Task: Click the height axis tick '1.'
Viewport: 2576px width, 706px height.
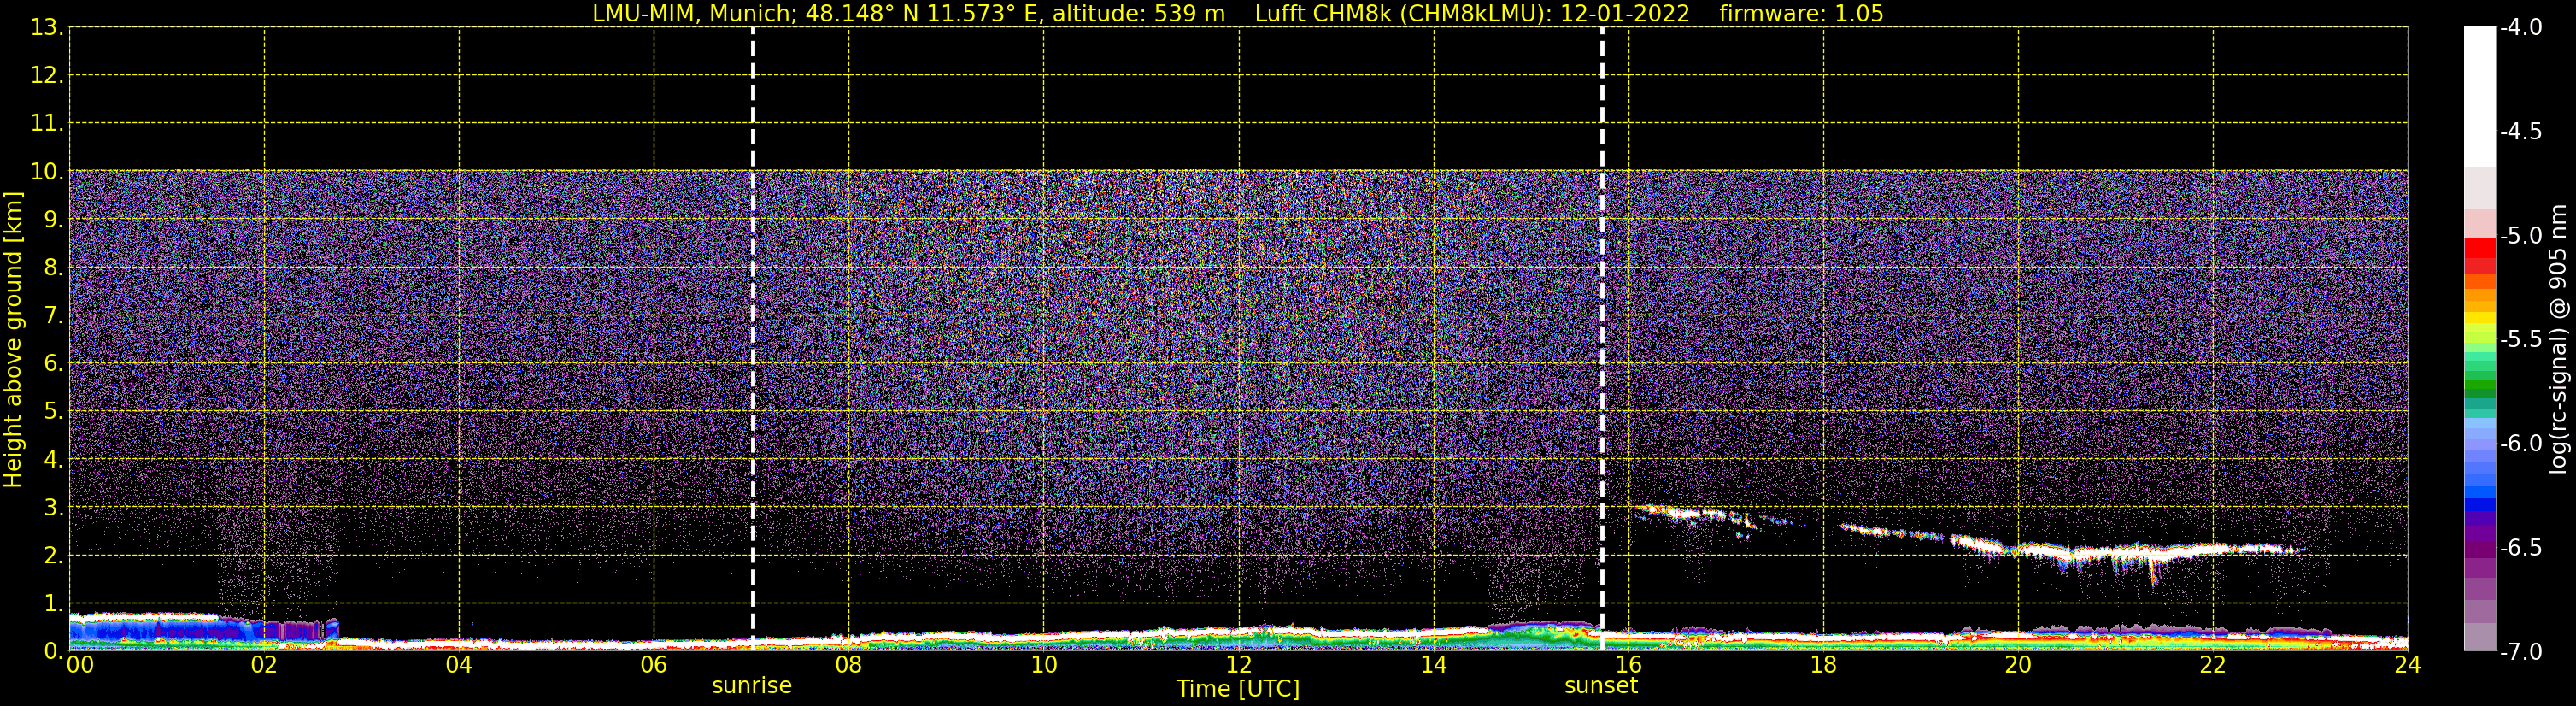Action: coord(53,604)
